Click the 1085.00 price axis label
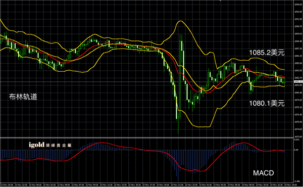Screen dimensions: 303x187 [298, 63]
